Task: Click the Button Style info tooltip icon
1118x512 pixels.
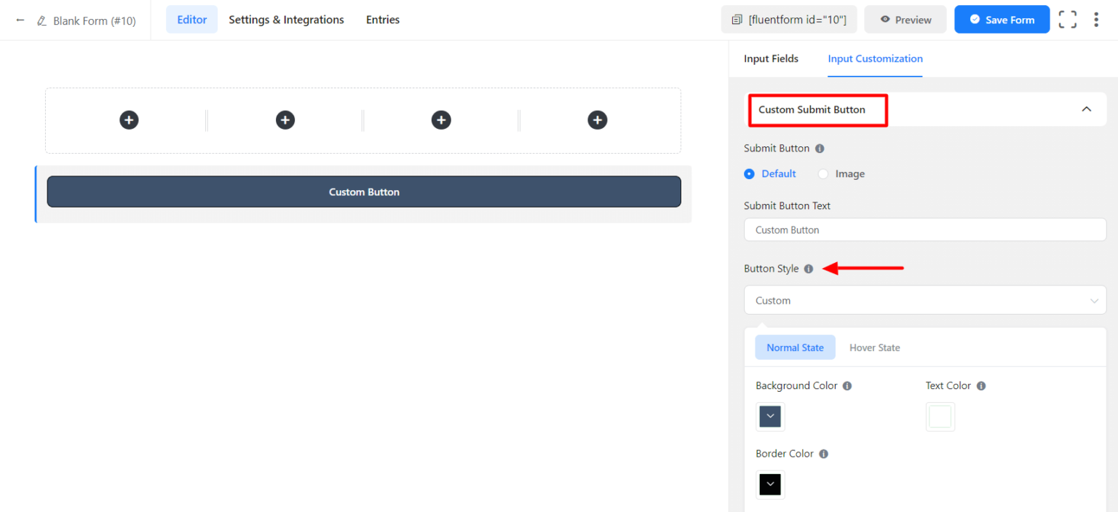Action: [809, 268]
